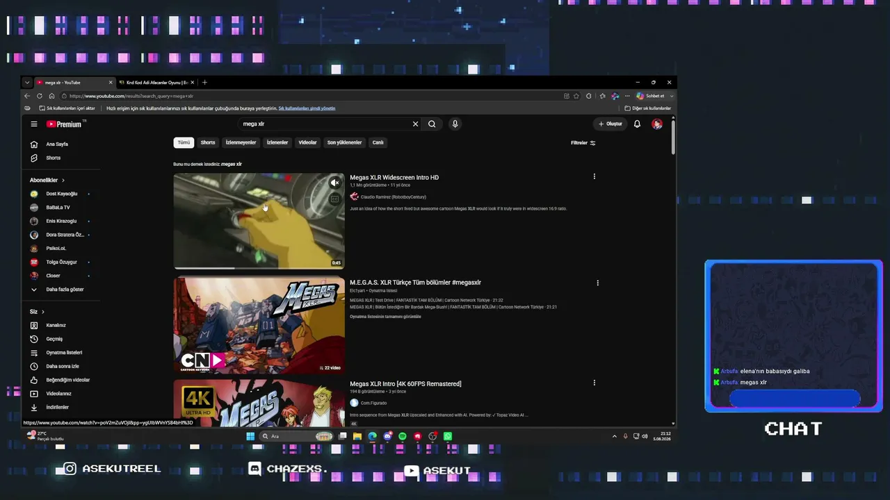Clear the search box with the X
The height and width of the screenshot is (500, 890).
tap(415, 124)
